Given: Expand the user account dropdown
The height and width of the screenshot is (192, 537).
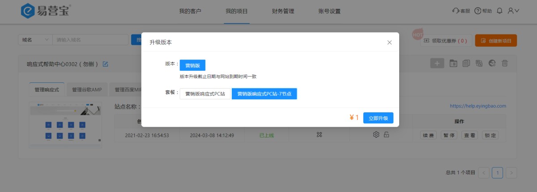Looking at the screenshot, I should [x=513, y=11].
